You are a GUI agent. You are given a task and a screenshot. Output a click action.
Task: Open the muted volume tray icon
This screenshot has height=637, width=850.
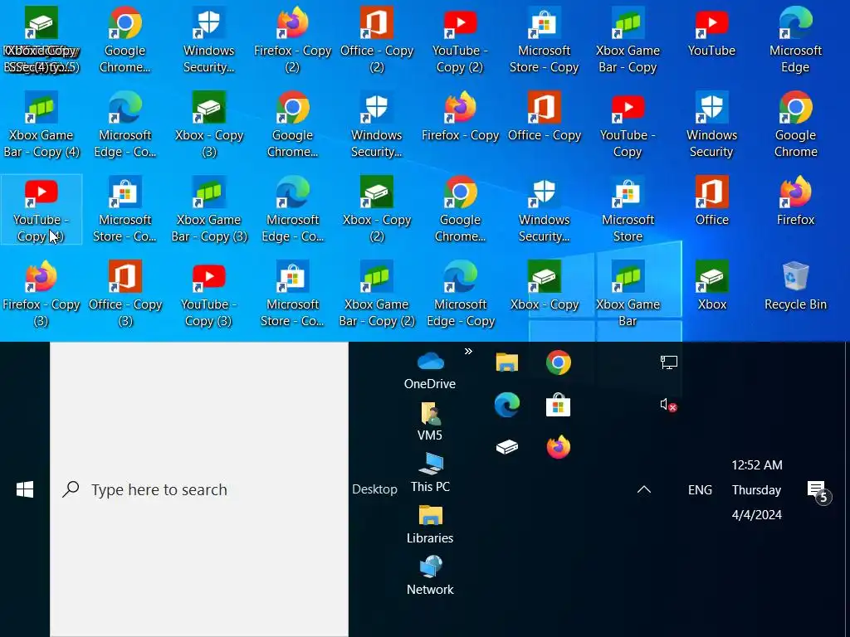click(668, 405)
